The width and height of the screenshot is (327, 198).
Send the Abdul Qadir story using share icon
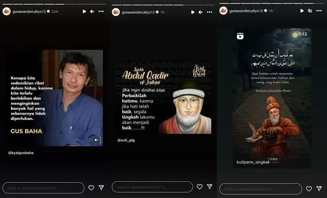coord(209,187)
